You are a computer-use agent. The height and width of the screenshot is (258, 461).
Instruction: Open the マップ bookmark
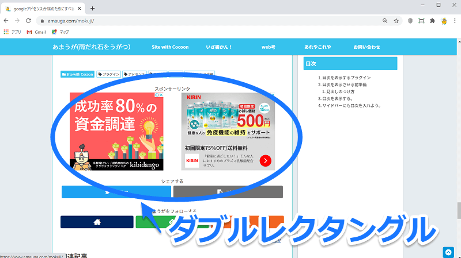[61, 32]
